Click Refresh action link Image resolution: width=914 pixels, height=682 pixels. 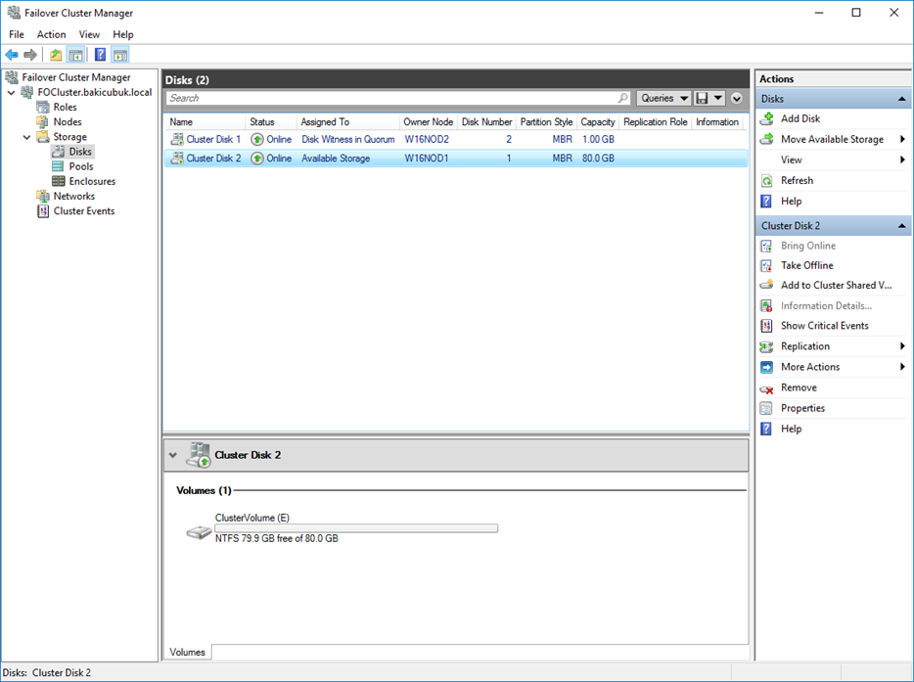pyautogui.click(x=797, y=181)
